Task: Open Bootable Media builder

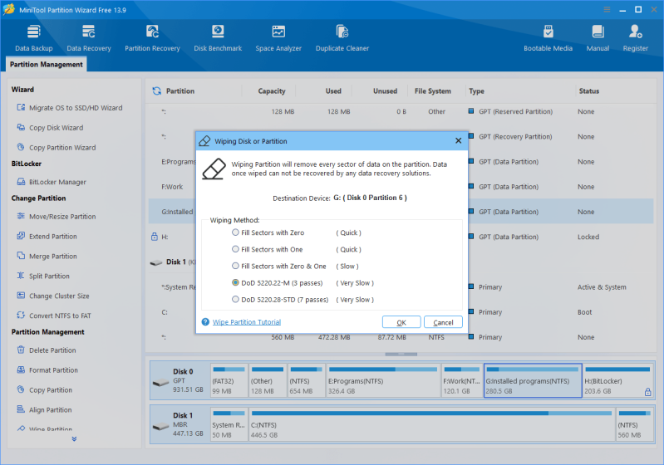Action: (x=548, y=38)
